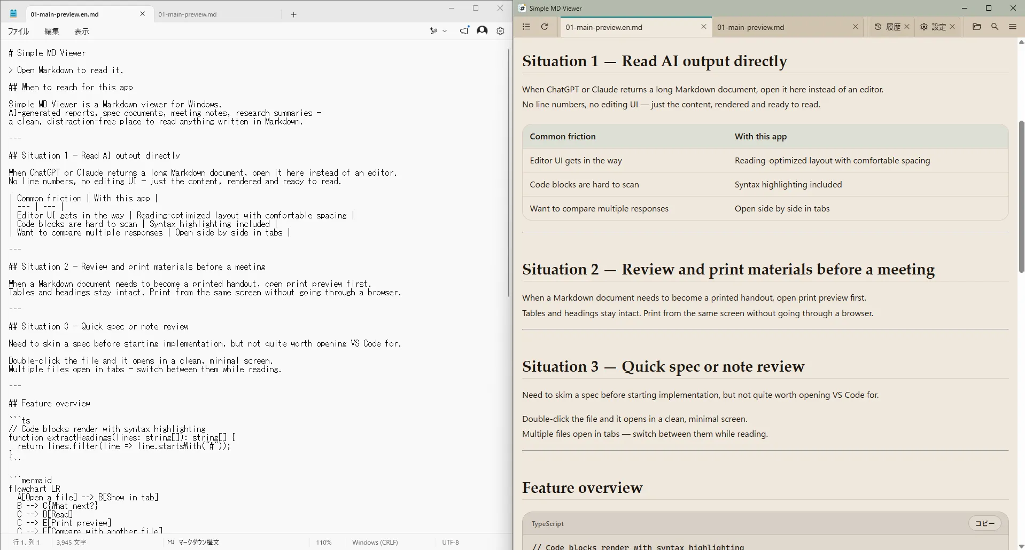Switch to 01-main-preview.md tab in Simple MD Viewer
1025x550 pixels.
coord(750,27)
